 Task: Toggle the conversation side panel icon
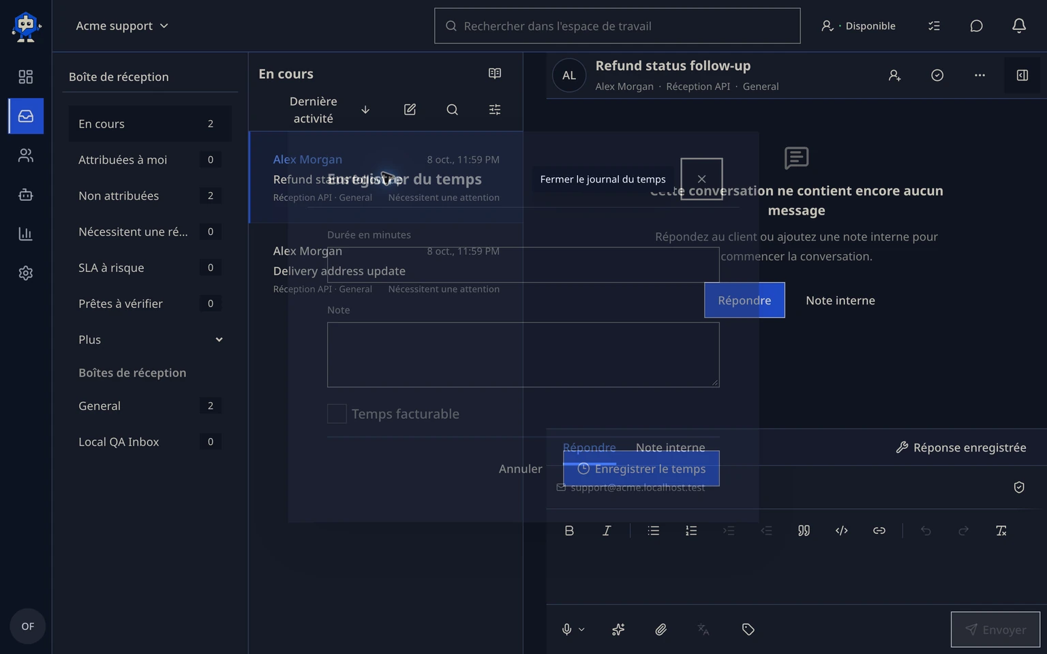coord(1022,76)
